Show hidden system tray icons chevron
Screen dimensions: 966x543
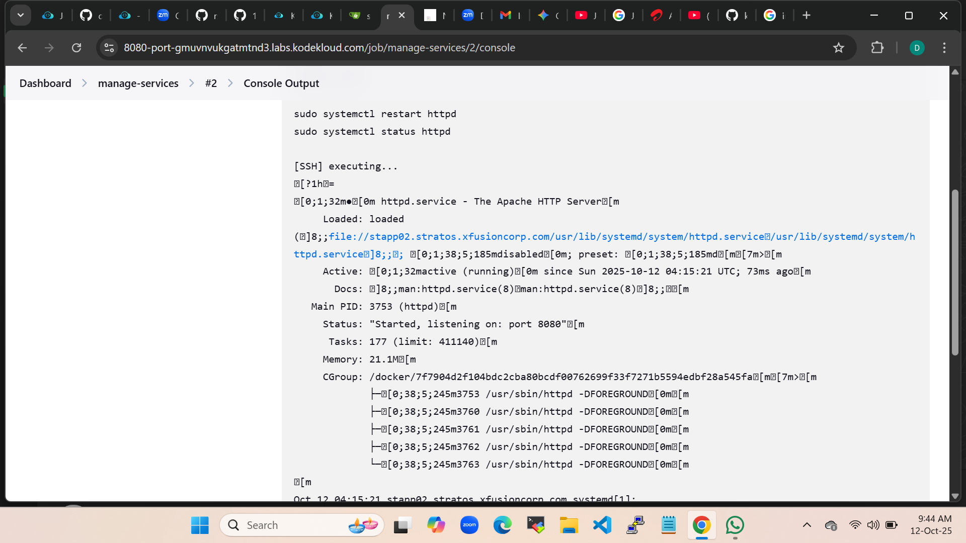807,525
